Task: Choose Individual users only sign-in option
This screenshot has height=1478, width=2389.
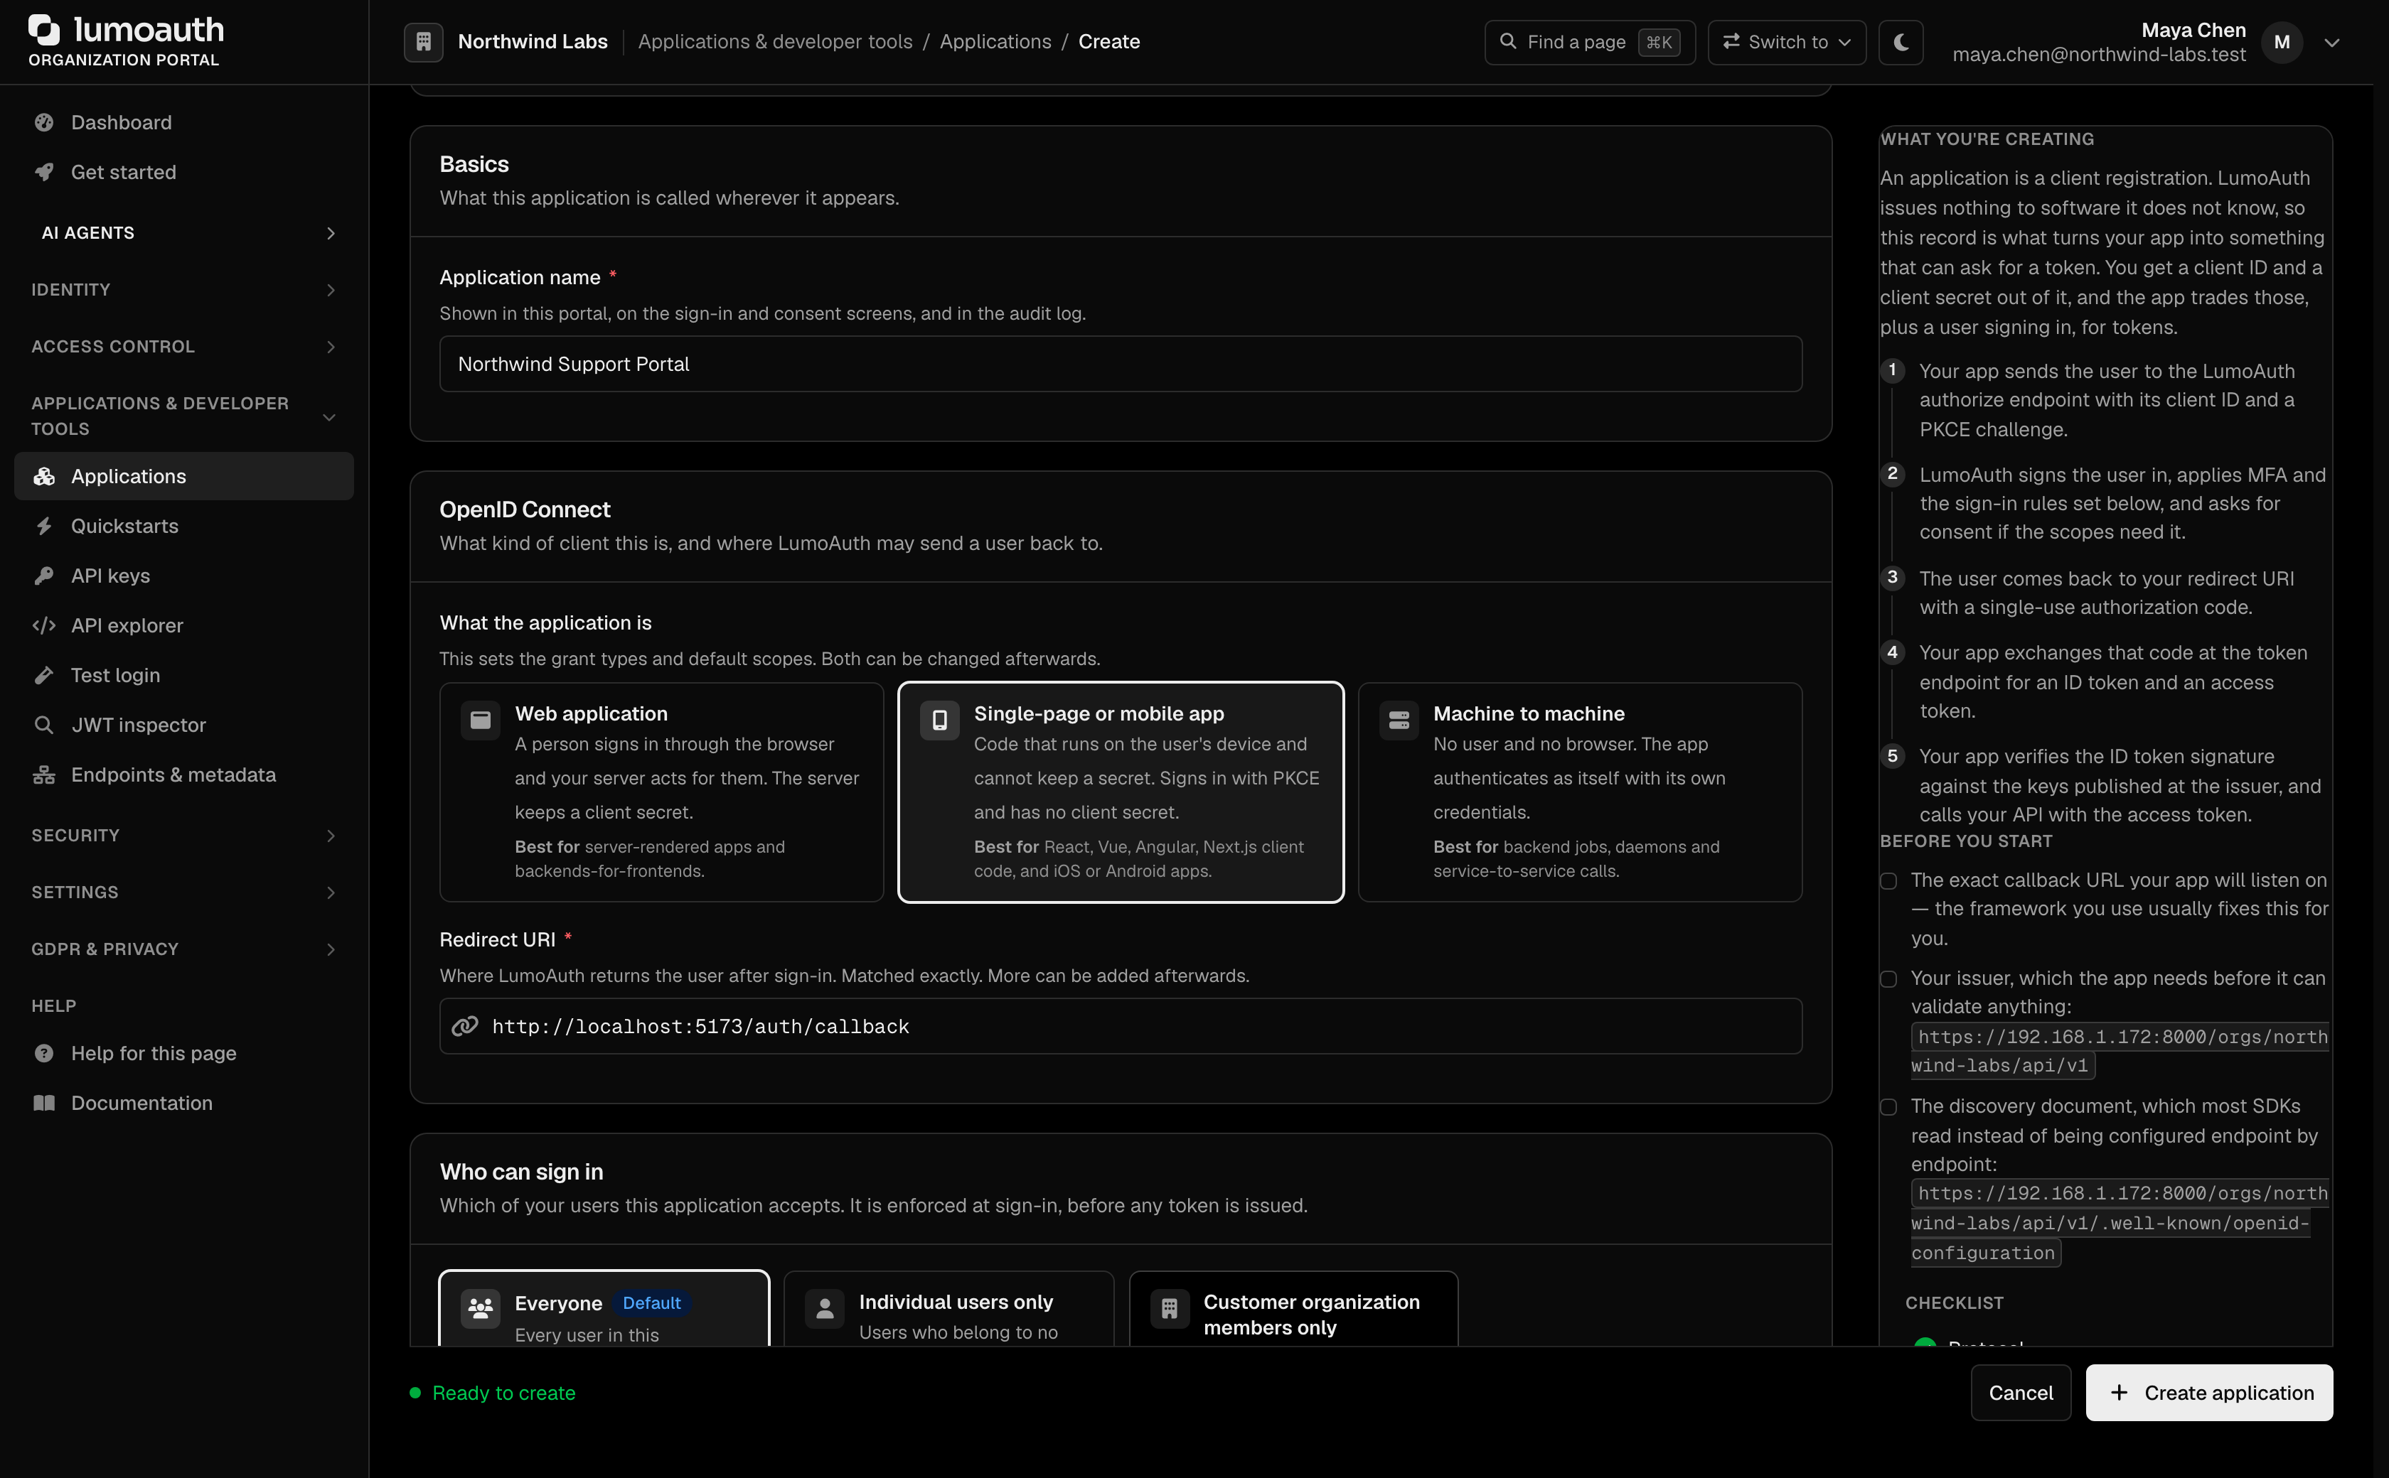Action: click(948, 1310)
